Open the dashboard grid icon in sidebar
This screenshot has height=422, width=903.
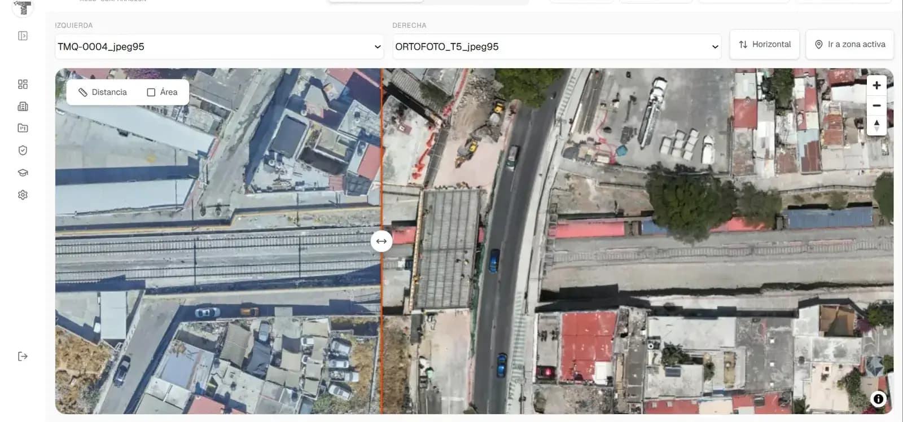point(23,84)
